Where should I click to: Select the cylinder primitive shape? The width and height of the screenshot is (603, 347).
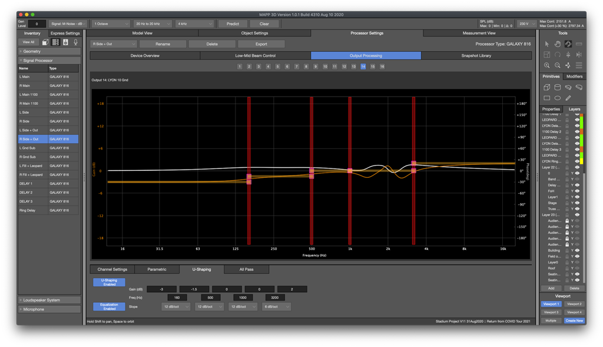[558, 87]
